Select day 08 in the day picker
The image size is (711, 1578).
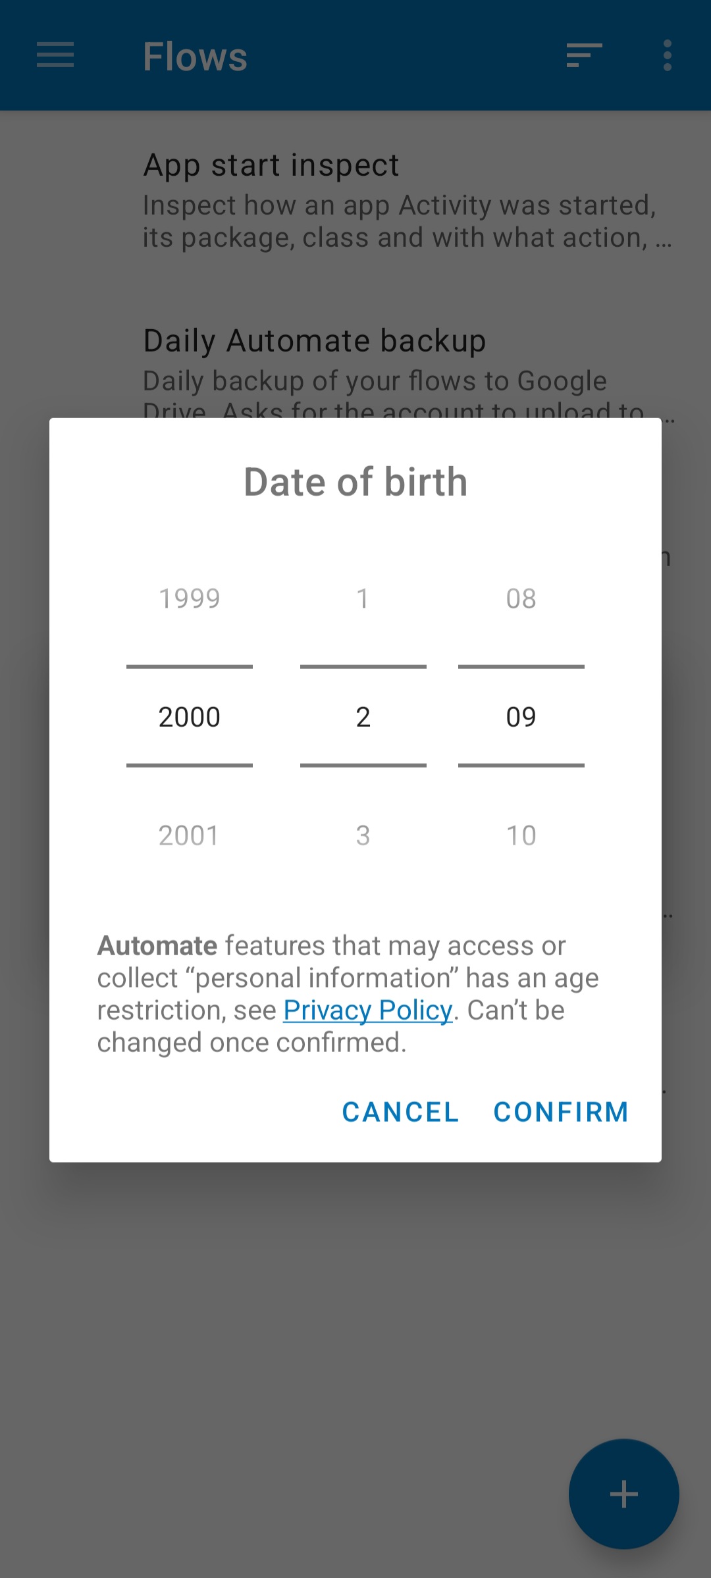click(521, 599)
